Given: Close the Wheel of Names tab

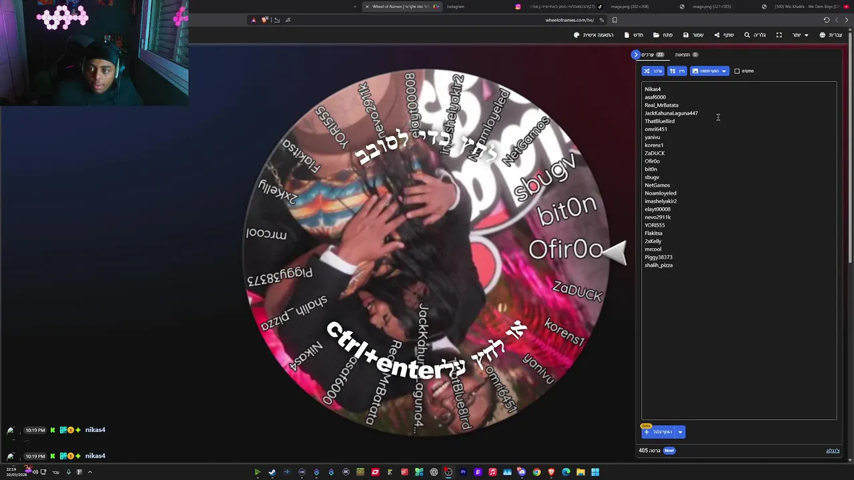Looking at the screenshot, I should tap(367, 7).
